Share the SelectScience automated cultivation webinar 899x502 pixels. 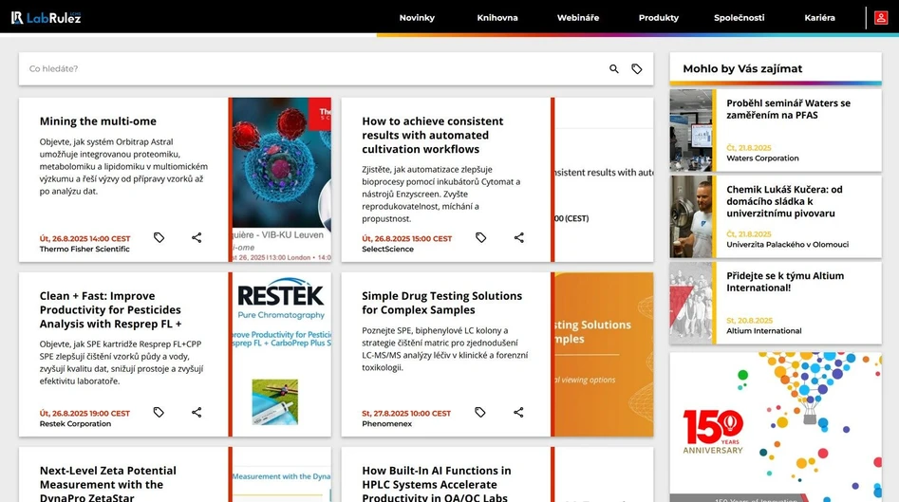point(518,237)
